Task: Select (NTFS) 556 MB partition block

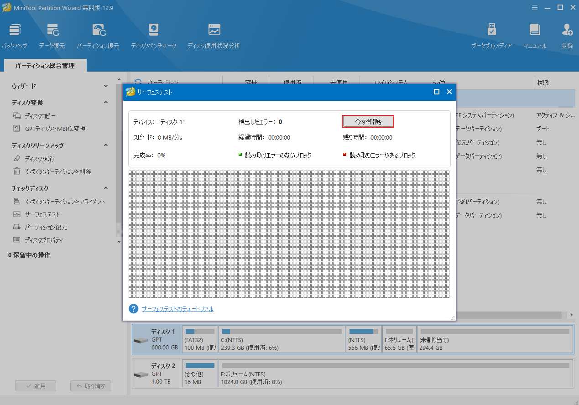Action: pos(364,339)
